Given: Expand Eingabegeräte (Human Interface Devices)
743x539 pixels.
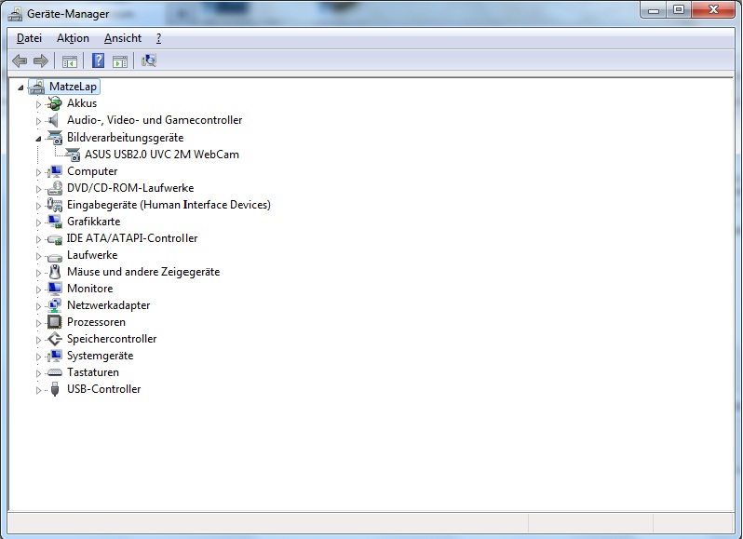Looking at the screenshot, I should 38,206.
